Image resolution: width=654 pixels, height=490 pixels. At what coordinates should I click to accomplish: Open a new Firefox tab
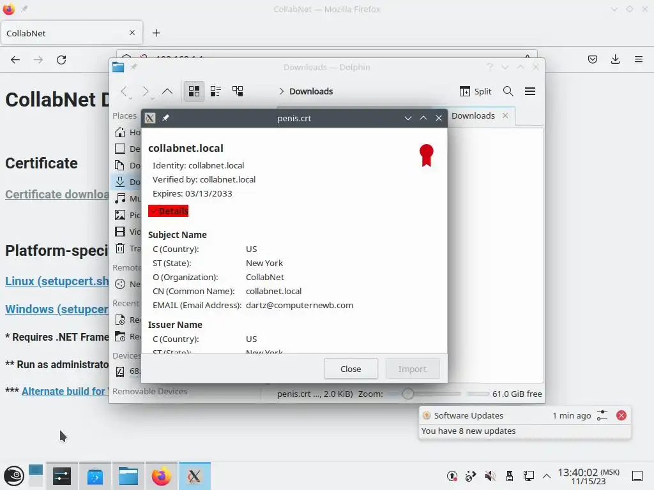(x=156, y=33)
